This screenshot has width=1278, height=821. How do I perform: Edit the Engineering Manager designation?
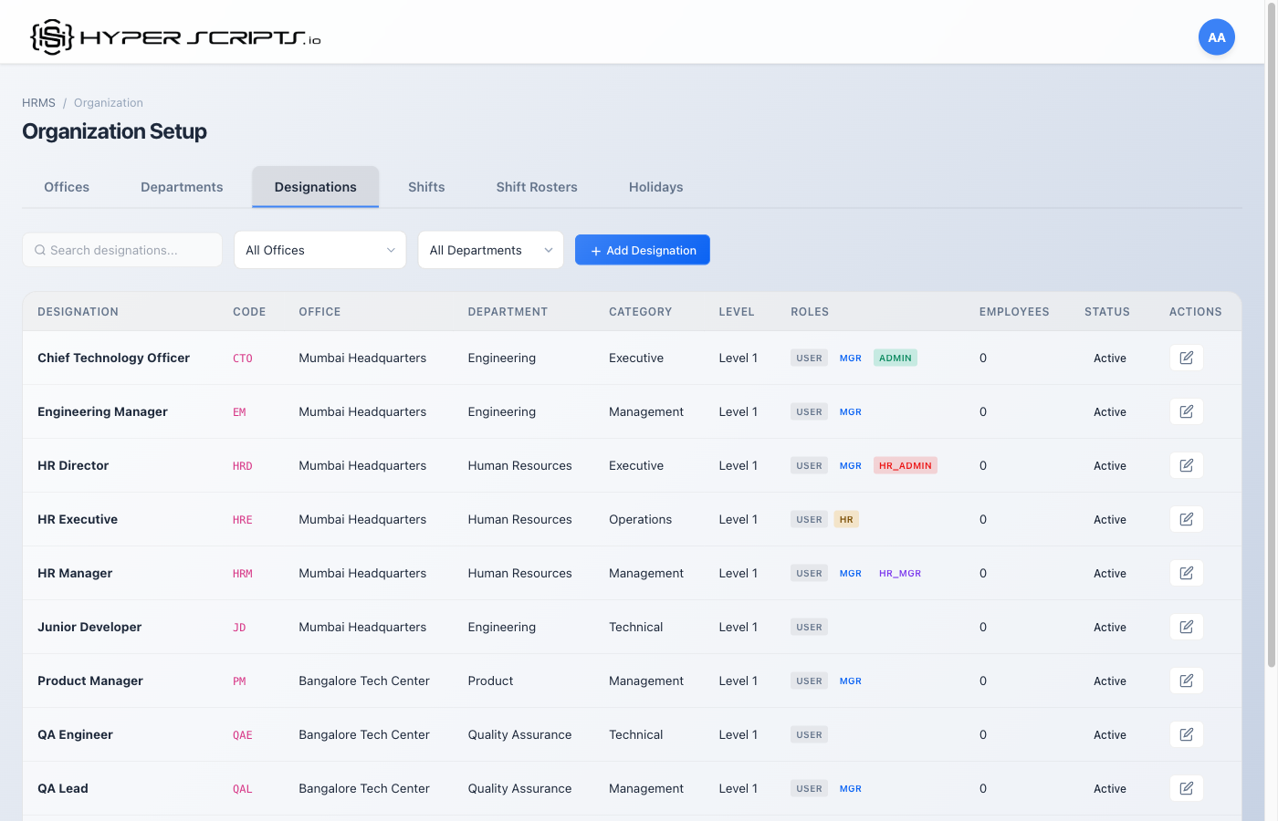1186,411
